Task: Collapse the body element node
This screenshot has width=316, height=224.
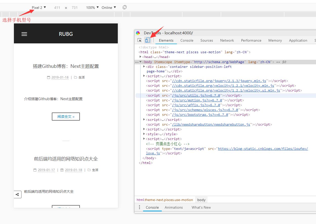Action: click(141, 62)
